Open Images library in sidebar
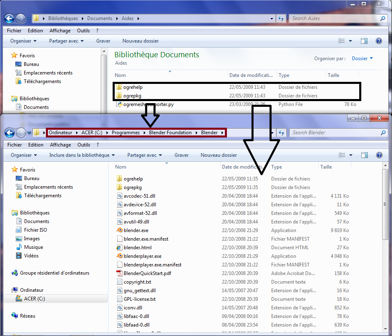The image size is (392, 336). tap(32, 239)
